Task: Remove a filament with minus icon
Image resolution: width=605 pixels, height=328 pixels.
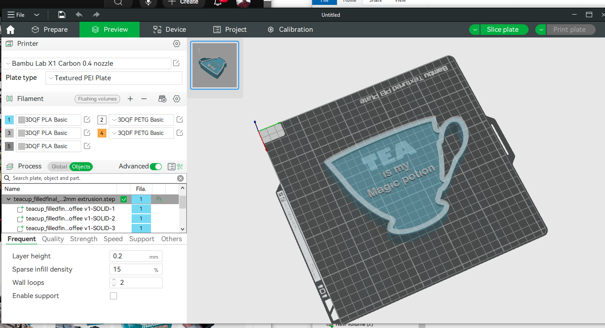Action: [x=144, y=99]
